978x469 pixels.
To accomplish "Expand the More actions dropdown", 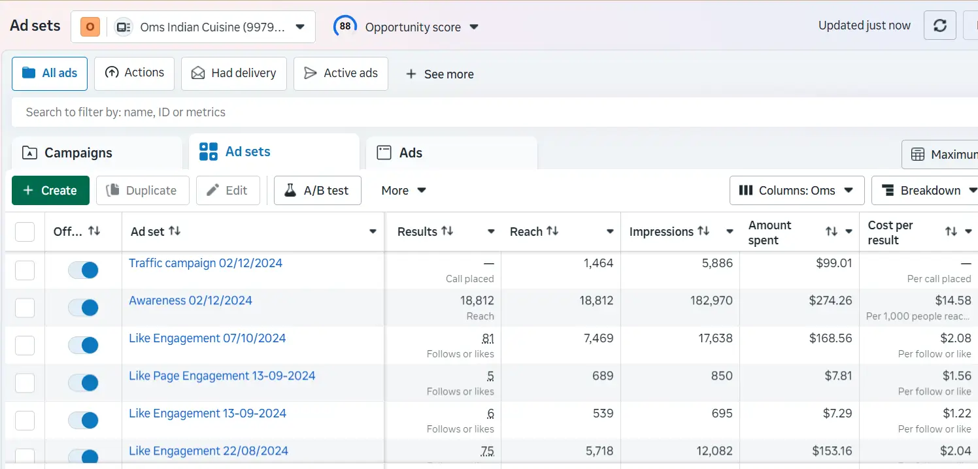I will click(402, 190).
